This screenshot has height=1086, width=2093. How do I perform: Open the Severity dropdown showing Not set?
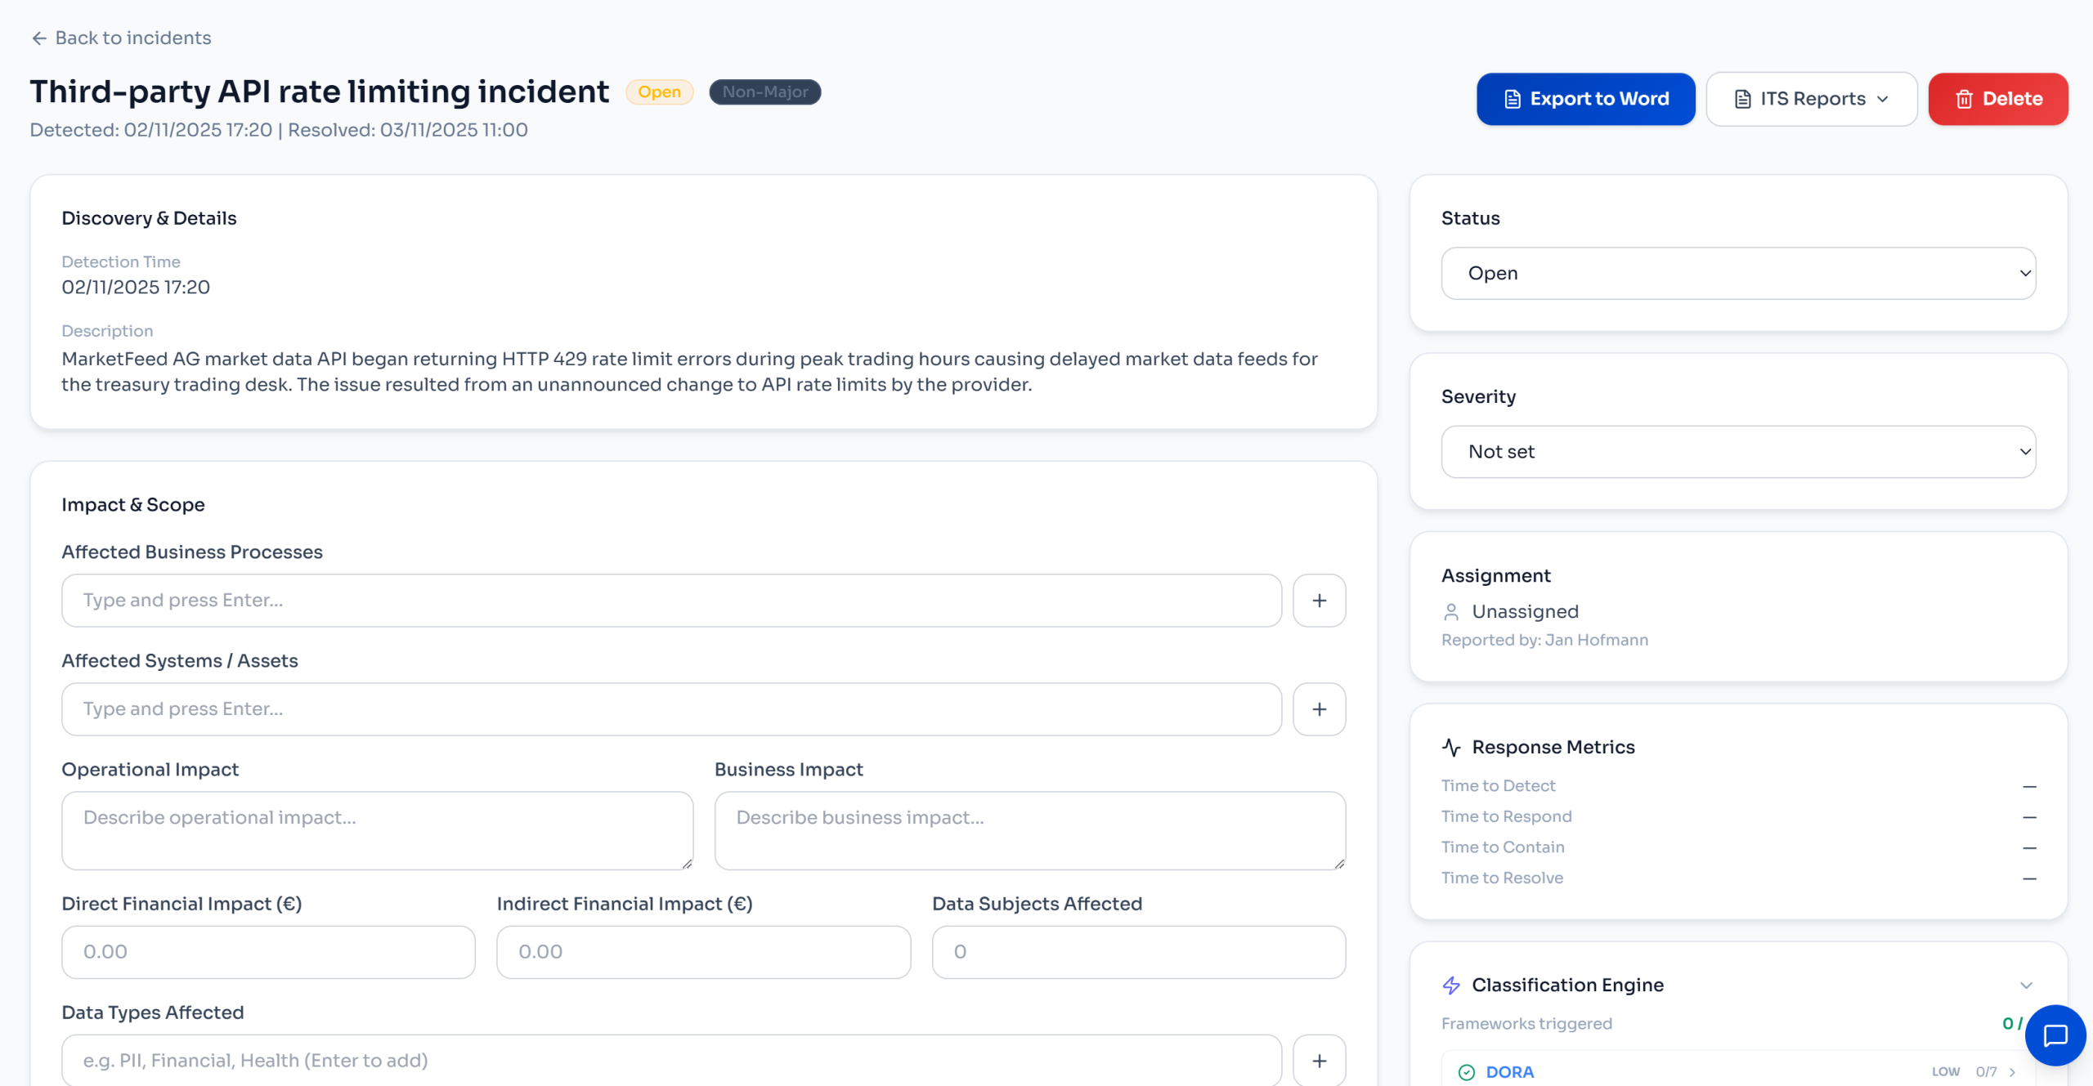click(1738, 451)
